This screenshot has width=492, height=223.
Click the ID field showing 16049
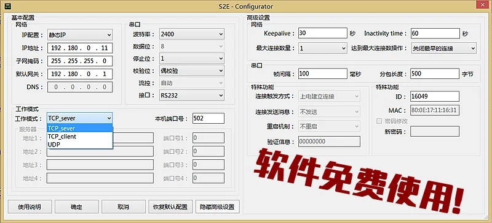[435, 96]
